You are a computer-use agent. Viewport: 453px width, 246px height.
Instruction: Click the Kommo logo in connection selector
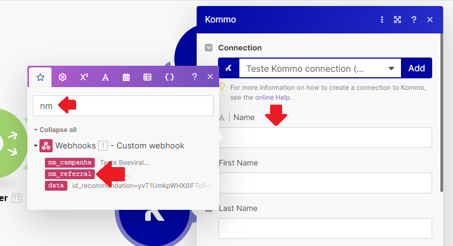coord(229,68)
